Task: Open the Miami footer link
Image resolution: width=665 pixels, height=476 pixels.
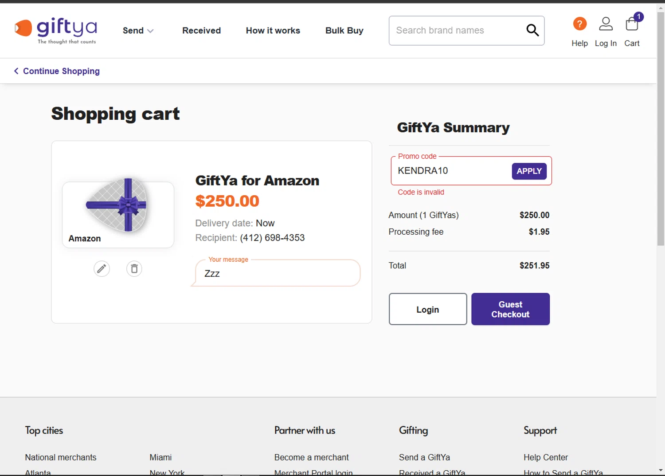Action: (160, 457)
